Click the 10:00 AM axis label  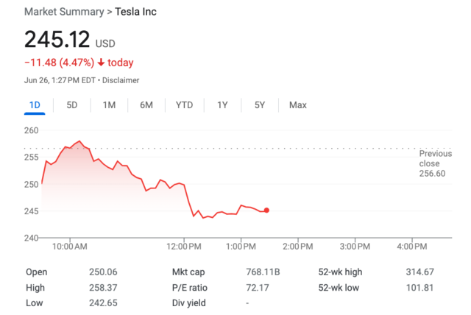coord(71,246)
